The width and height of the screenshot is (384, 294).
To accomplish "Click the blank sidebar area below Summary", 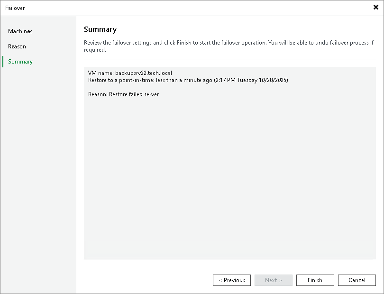I will (x=38, y=166).
